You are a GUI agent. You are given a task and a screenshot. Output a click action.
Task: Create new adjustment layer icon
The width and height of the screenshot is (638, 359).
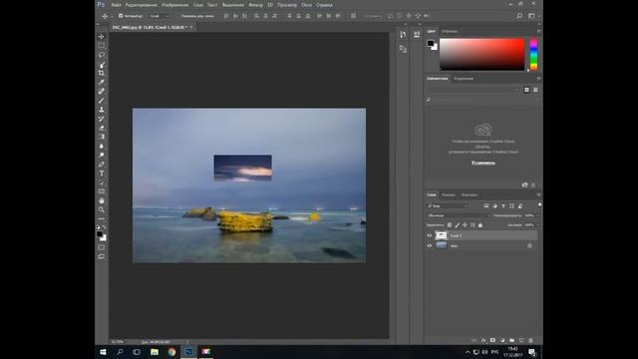502,340
